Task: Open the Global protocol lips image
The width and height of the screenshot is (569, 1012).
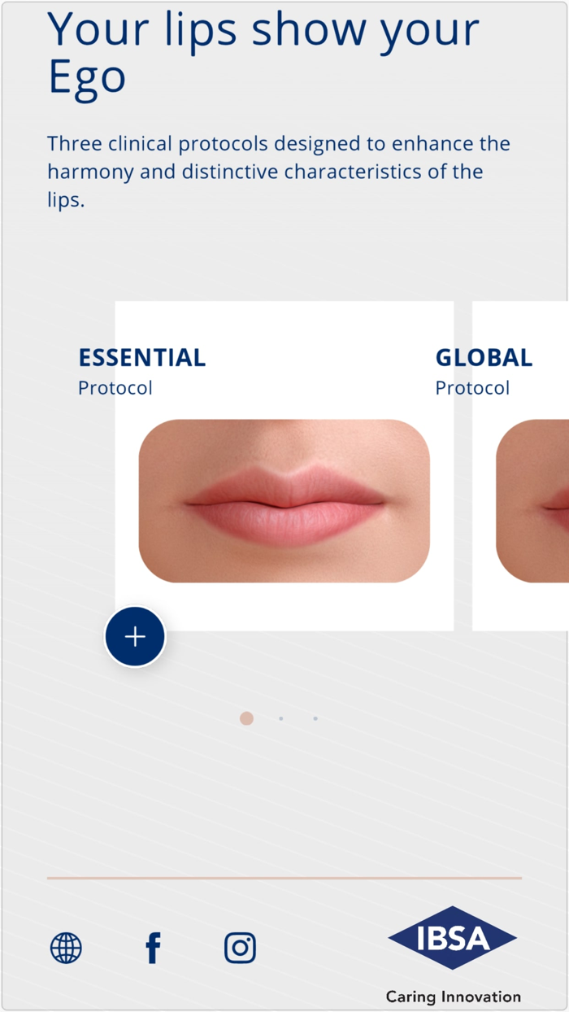Action: (532, 501)
